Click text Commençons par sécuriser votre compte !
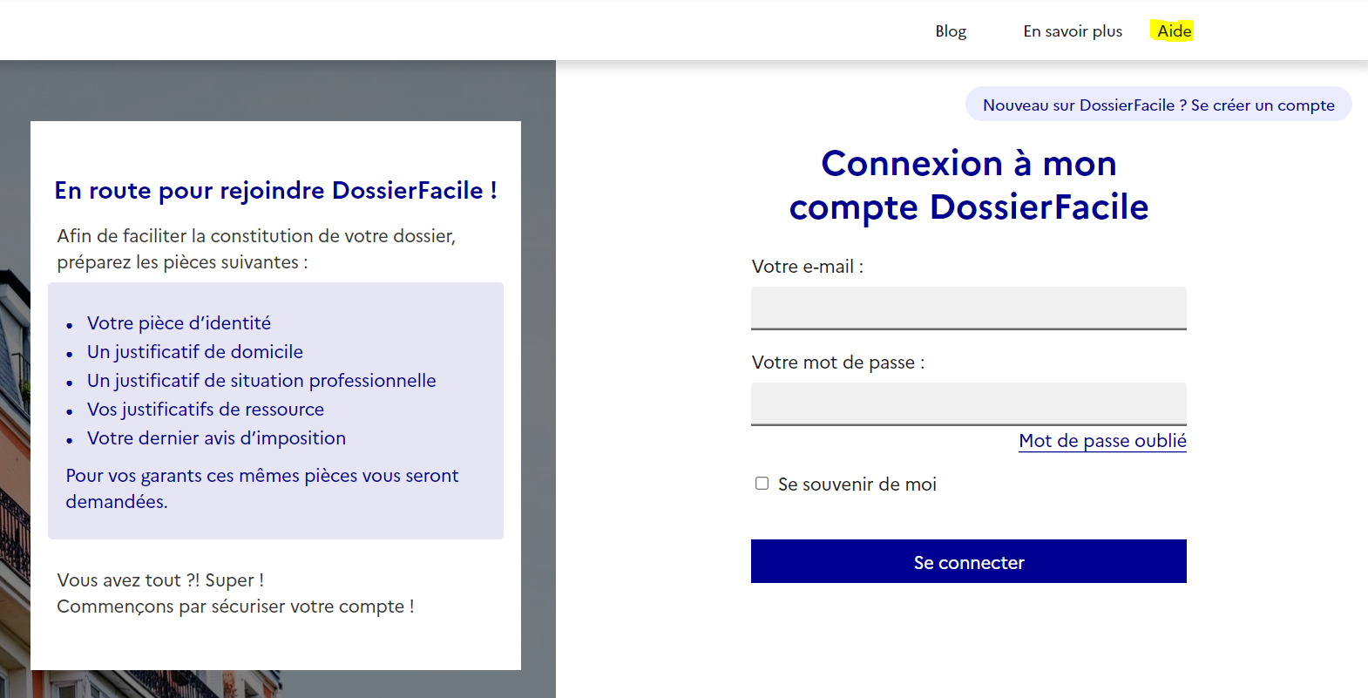 [235, 607]
